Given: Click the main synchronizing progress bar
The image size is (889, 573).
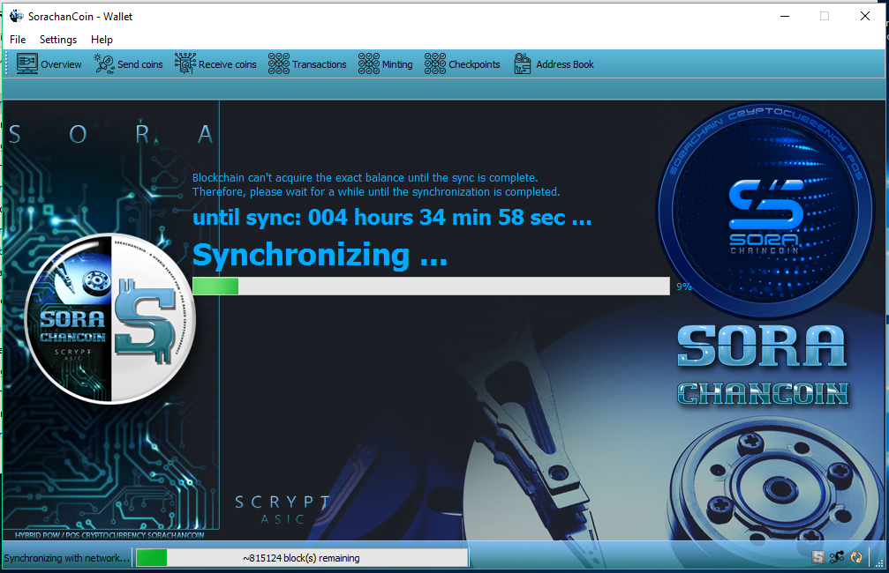Looking at the screenshot, I should point(431,286).
